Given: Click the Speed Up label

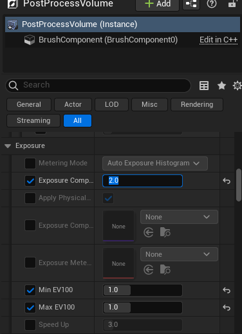Looking at the screenshot, I should [x=54, y=324].
